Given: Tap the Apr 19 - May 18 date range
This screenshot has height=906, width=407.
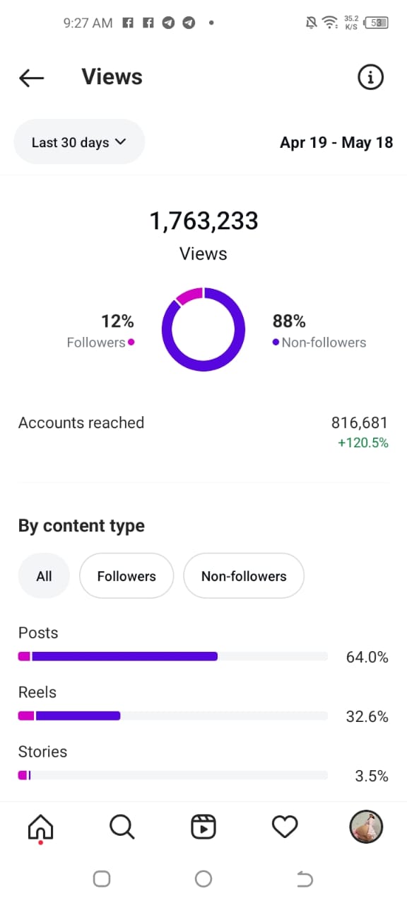Looking at the screenshot, I should 336,142.
